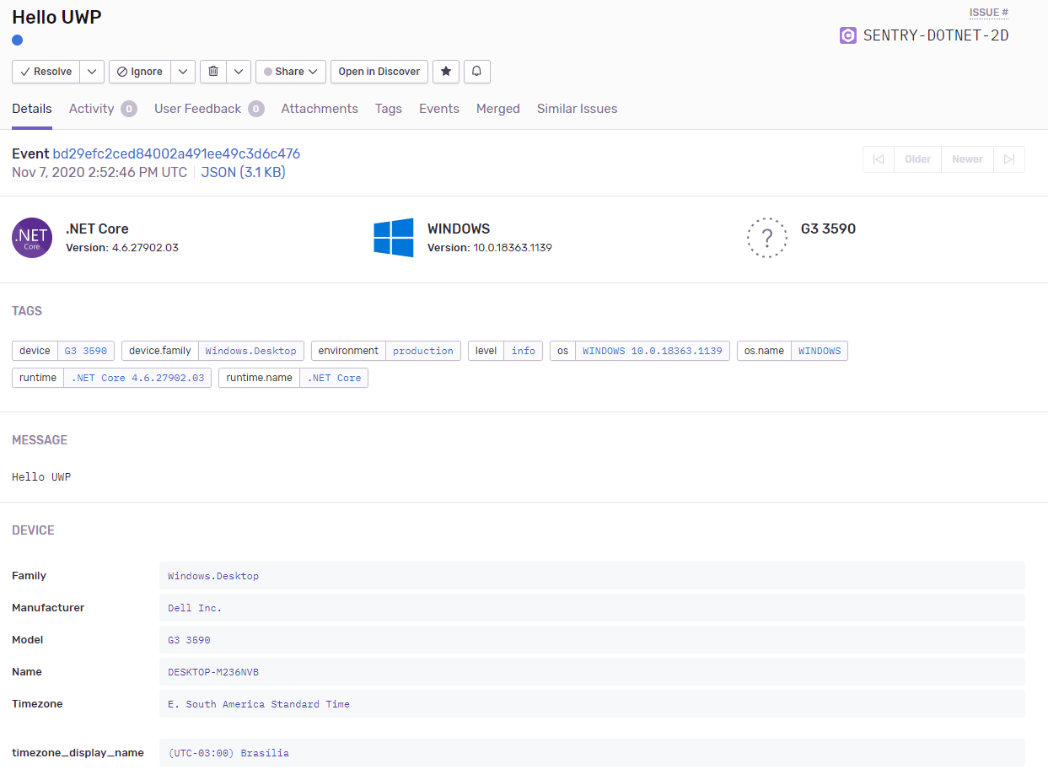Image resolution: width=1048 pixels, height=780 pixels.
Task: Bookmark the issue using the star icon
Action: click(445, 72)
